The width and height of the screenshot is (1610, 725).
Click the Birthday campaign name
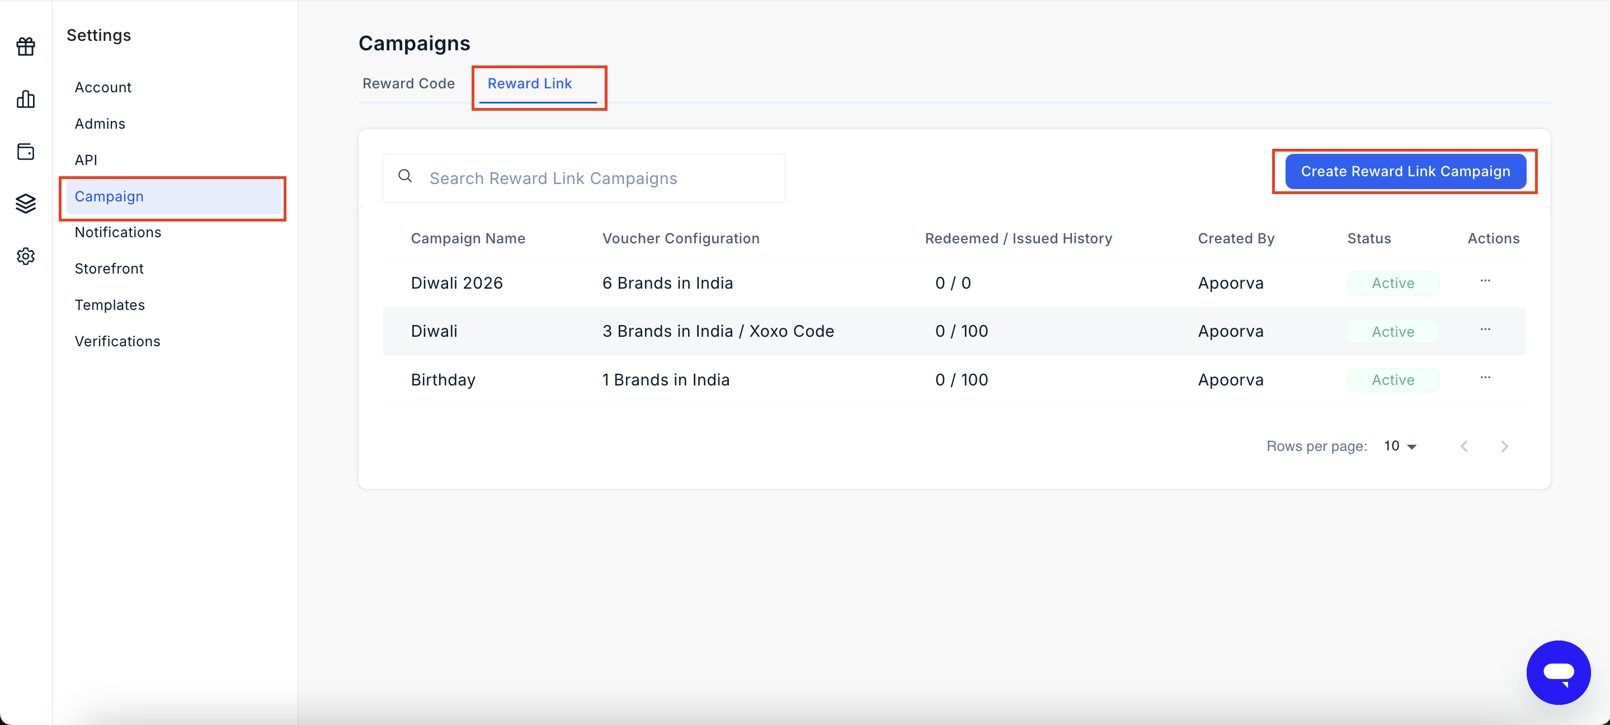[443, 380]
